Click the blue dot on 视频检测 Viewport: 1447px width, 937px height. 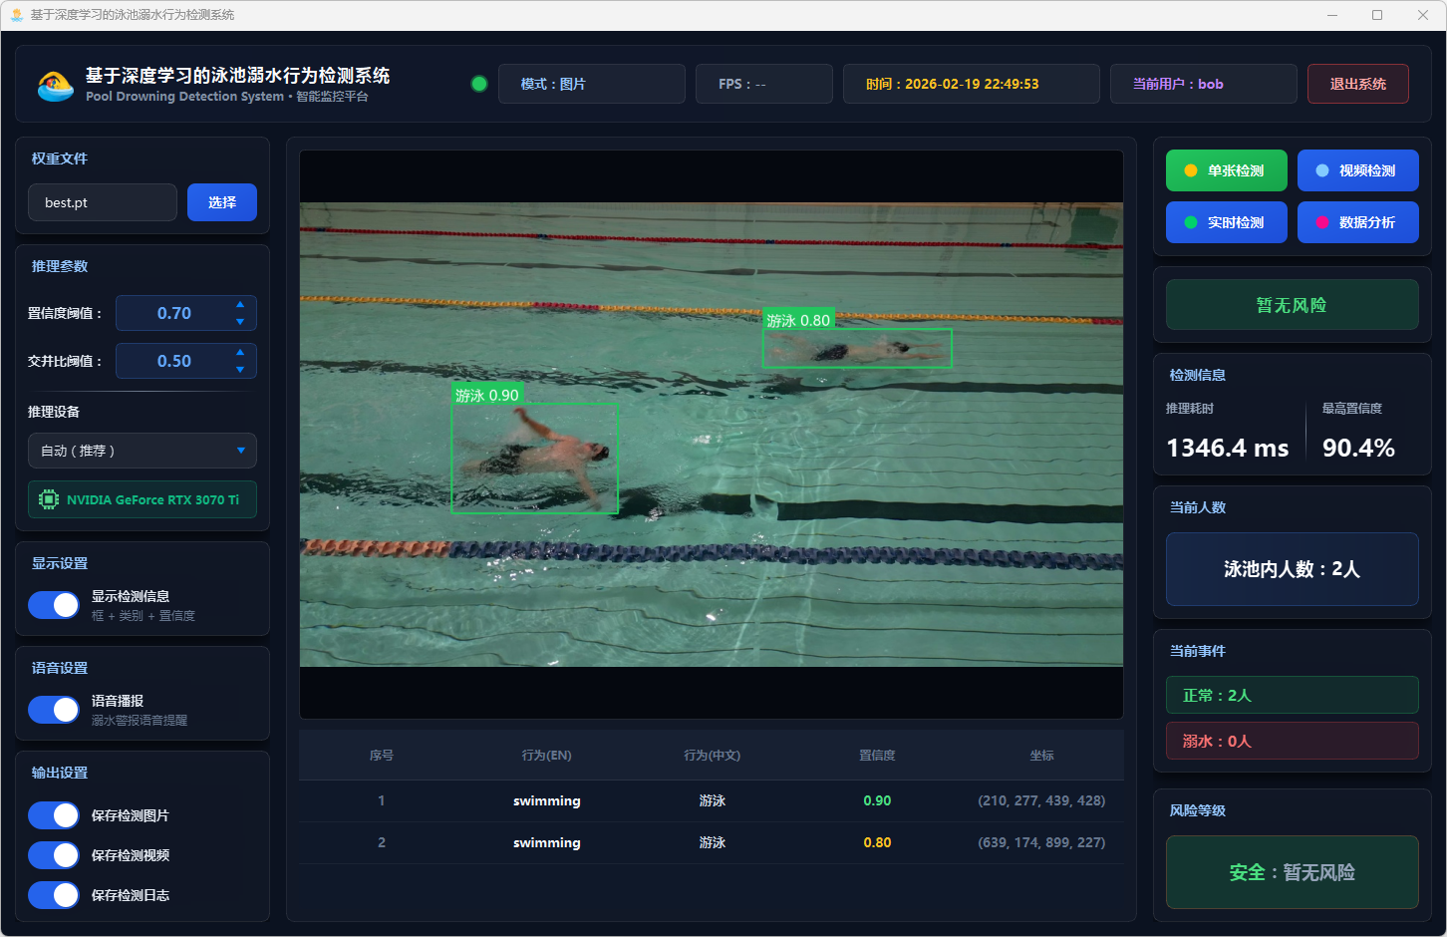coord(1321,170)
